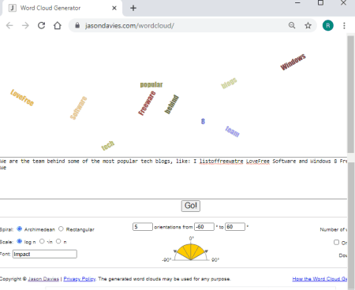
Task: Choose square root n scale
Action: click(x=42, y=241)
